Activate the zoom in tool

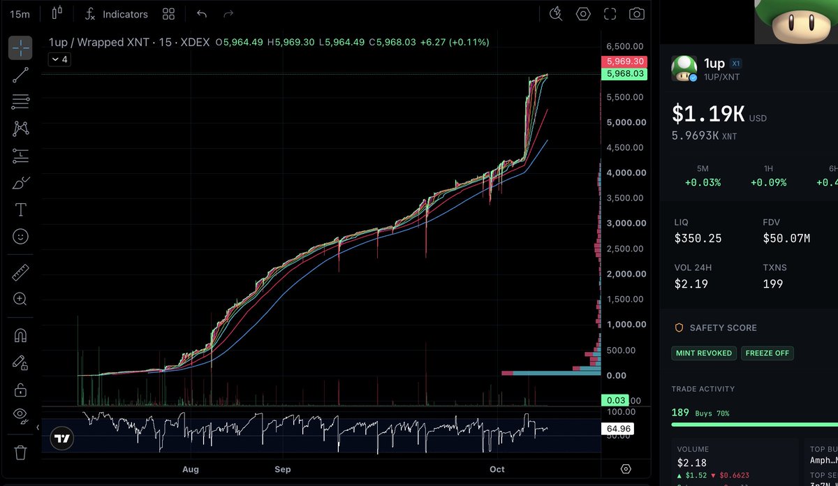20,299
